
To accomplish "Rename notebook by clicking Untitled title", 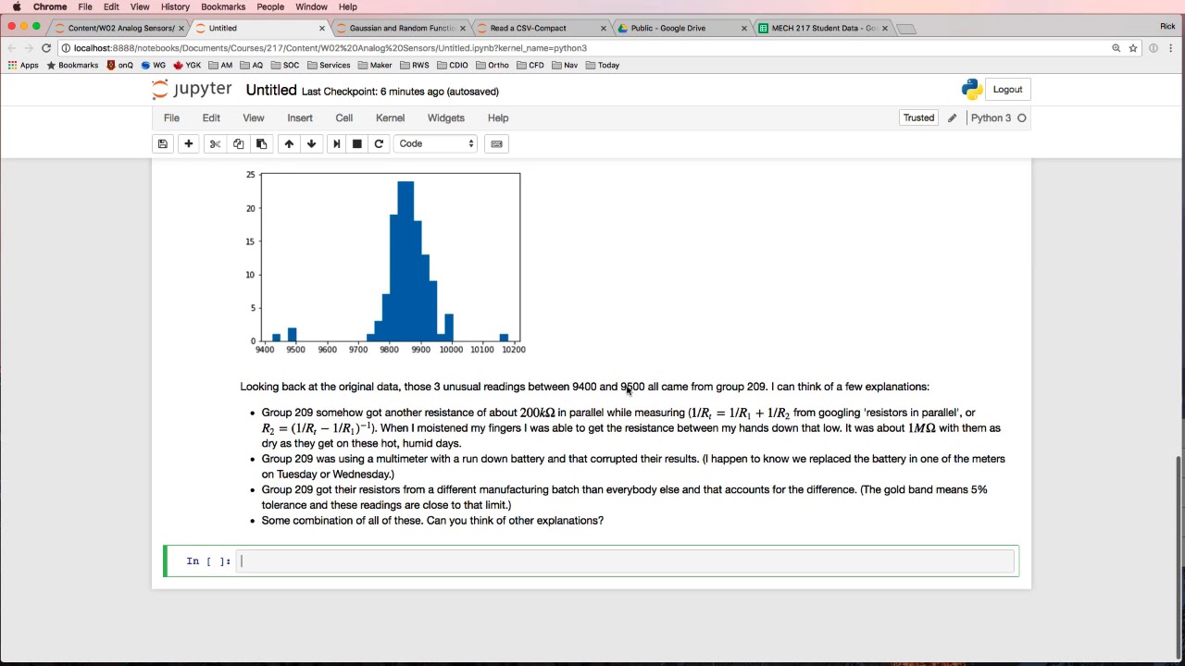I will pyautogui.click(x=271, y=90).
